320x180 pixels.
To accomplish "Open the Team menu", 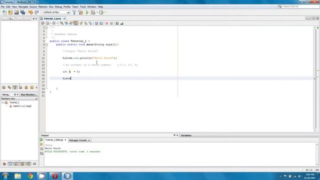I will point(75,6).
